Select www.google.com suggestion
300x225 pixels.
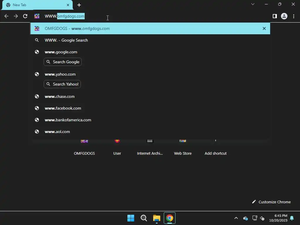150,52
